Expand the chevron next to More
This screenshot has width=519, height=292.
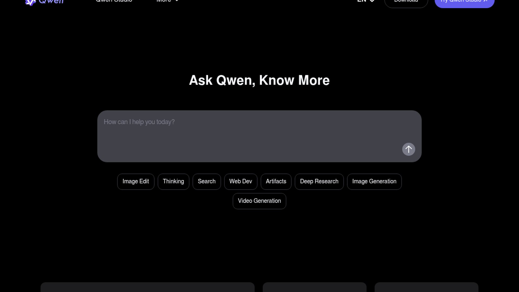click(177, 1)
